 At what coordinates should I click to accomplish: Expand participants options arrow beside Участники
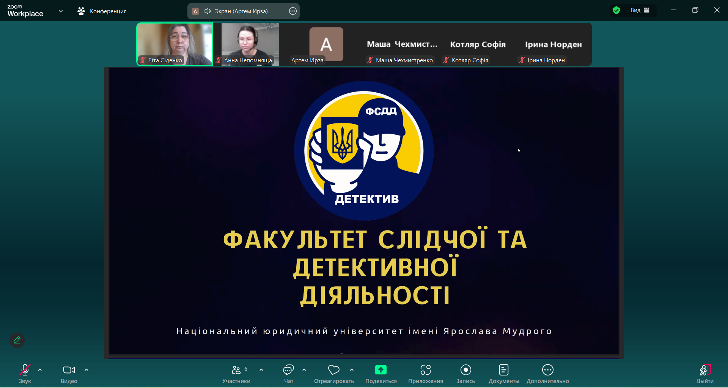[261, 370]
